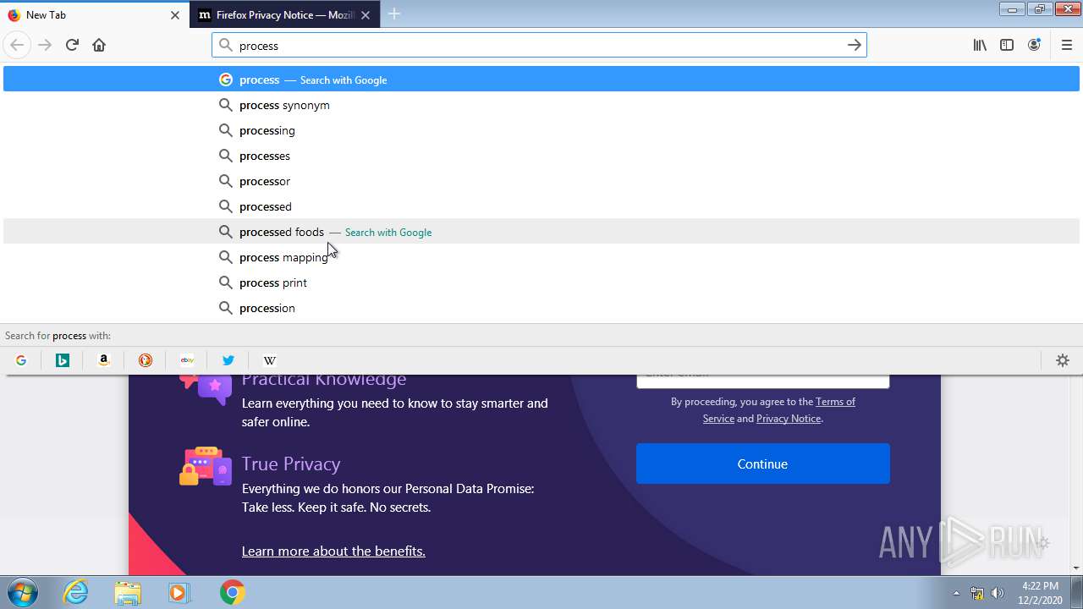Viewport: 1083px width, 609px height.
Task: Open a new tab with plus button
Action: [394, 14]
